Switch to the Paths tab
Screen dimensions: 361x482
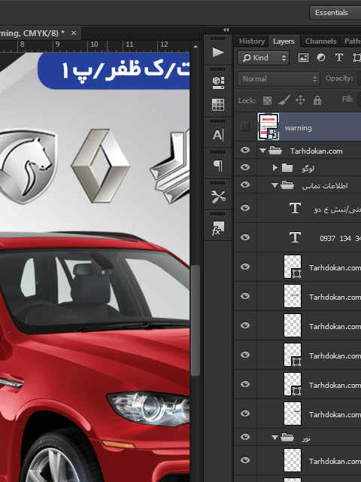point(352,41)
